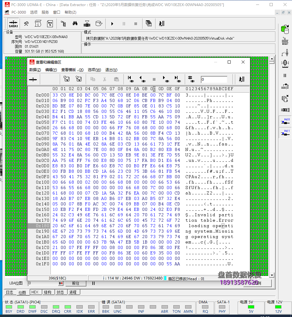Click the stop square in sector editor toolbar
The image size is (292, 317).
coord(154,79)
